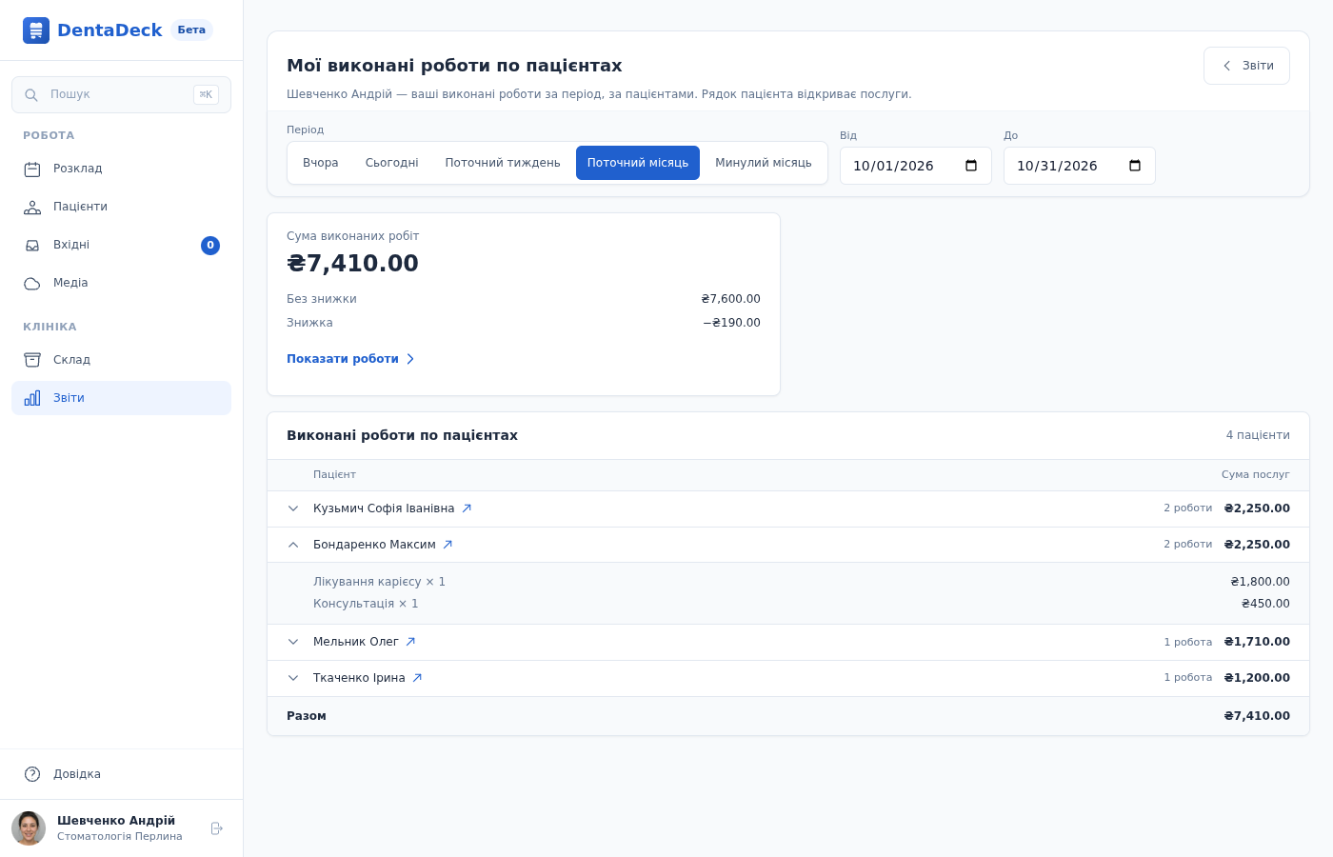Open Ткаченко Ірина external link arrow
1333x857 pixels.
(x=417, y=678)
